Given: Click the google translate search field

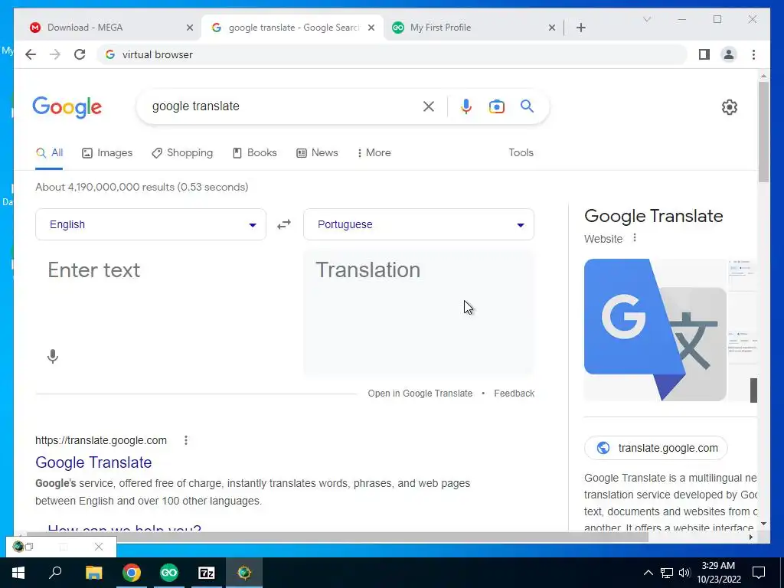Looking at the screenshot, I should tap(285, 106).
